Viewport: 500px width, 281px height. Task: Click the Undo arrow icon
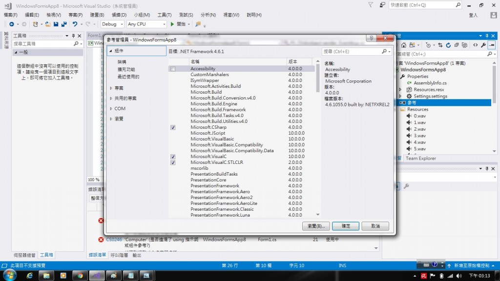pyautogui.click(x=75, y=24)
